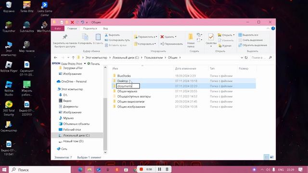This screenshot has height=173, width=308.
Task: Open Переместить в dropdown
Action: coord(145,37)
